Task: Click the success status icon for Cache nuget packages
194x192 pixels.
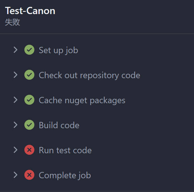Action: (29, 100)
